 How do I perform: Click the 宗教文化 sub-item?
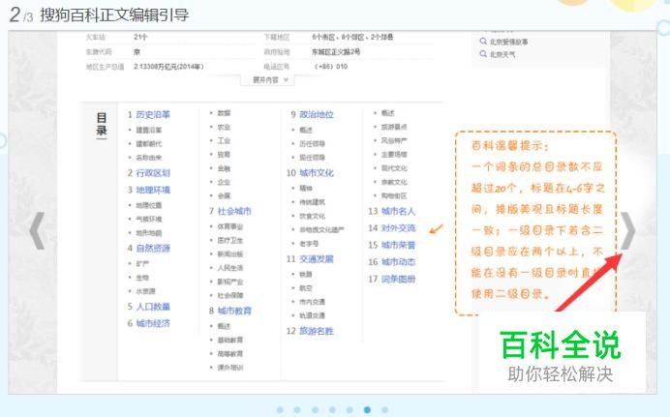pos(394,182)
